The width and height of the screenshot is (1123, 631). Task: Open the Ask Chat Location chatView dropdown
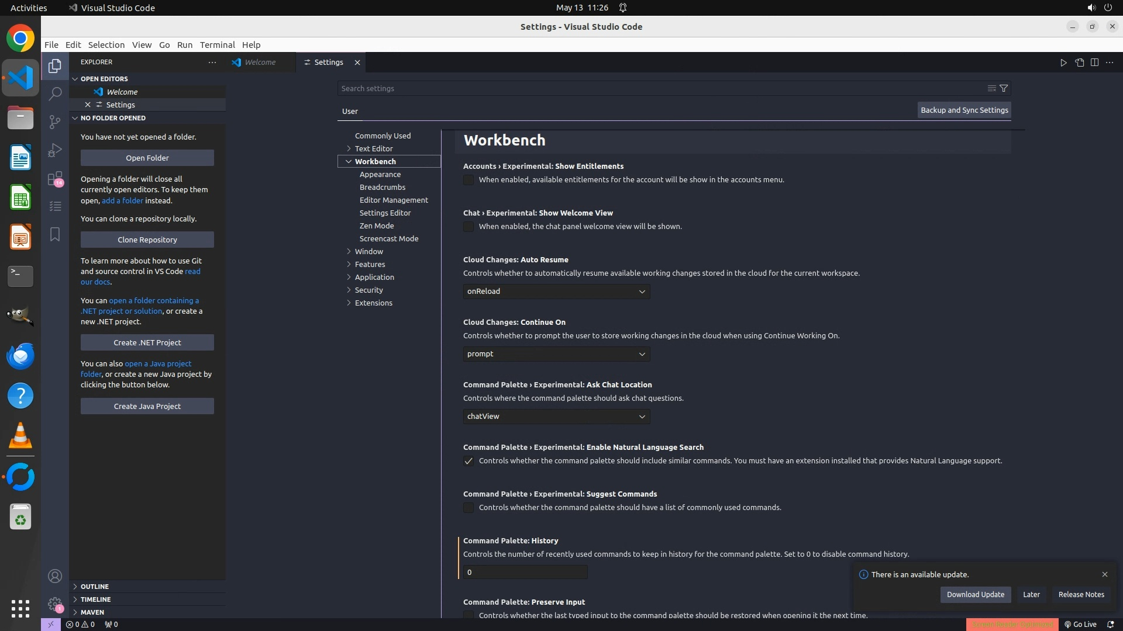tap(556, 417)
